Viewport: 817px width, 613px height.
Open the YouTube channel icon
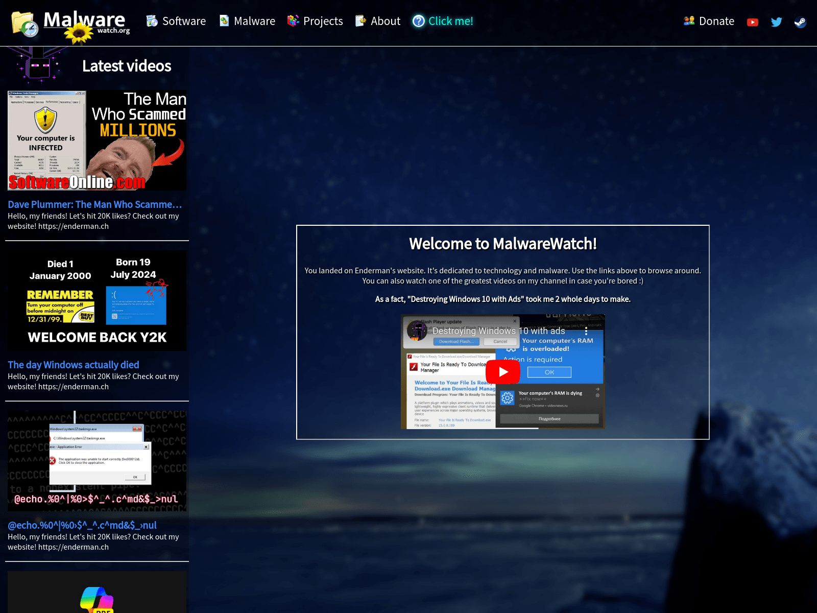tap(752, 22)
